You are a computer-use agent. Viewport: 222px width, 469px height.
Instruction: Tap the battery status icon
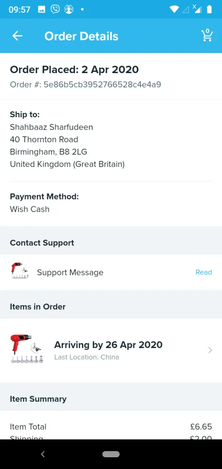click(x=209, y=9)
